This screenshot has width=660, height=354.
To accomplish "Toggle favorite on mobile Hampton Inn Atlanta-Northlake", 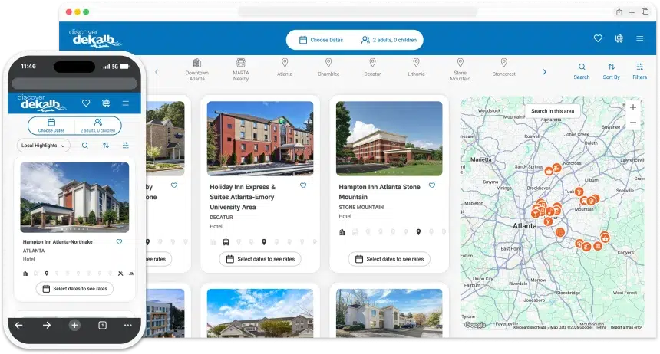I will pyautogui.click(x=119, y=241).
